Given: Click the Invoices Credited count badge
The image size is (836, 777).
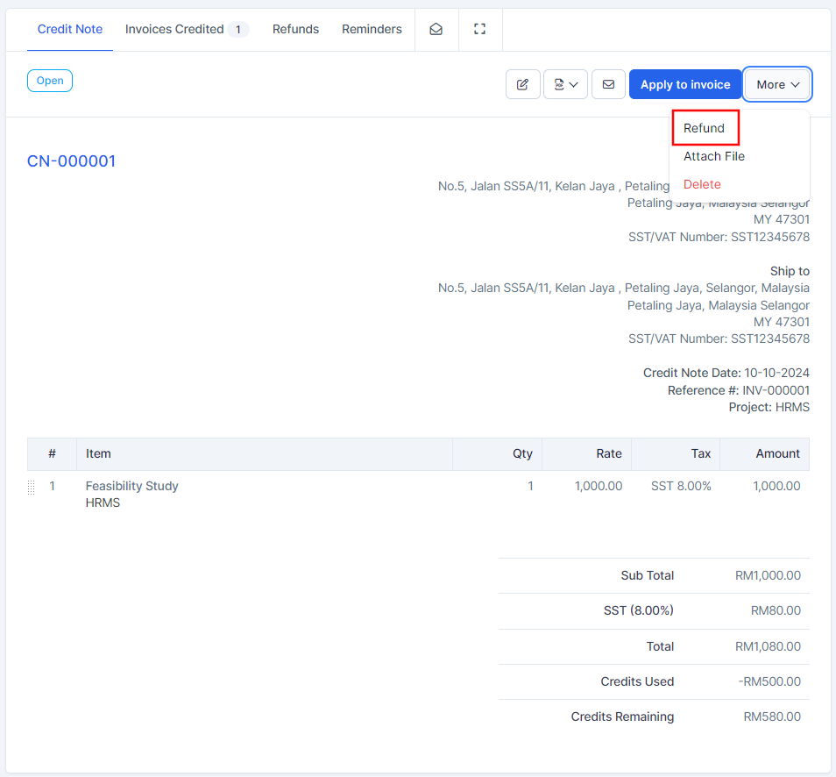Looking at the screenshot, I should click(x=237, y=30).
